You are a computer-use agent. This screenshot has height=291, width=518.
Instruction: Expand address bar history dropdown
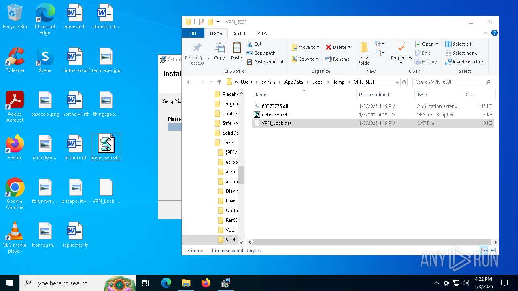coord(397,82)
